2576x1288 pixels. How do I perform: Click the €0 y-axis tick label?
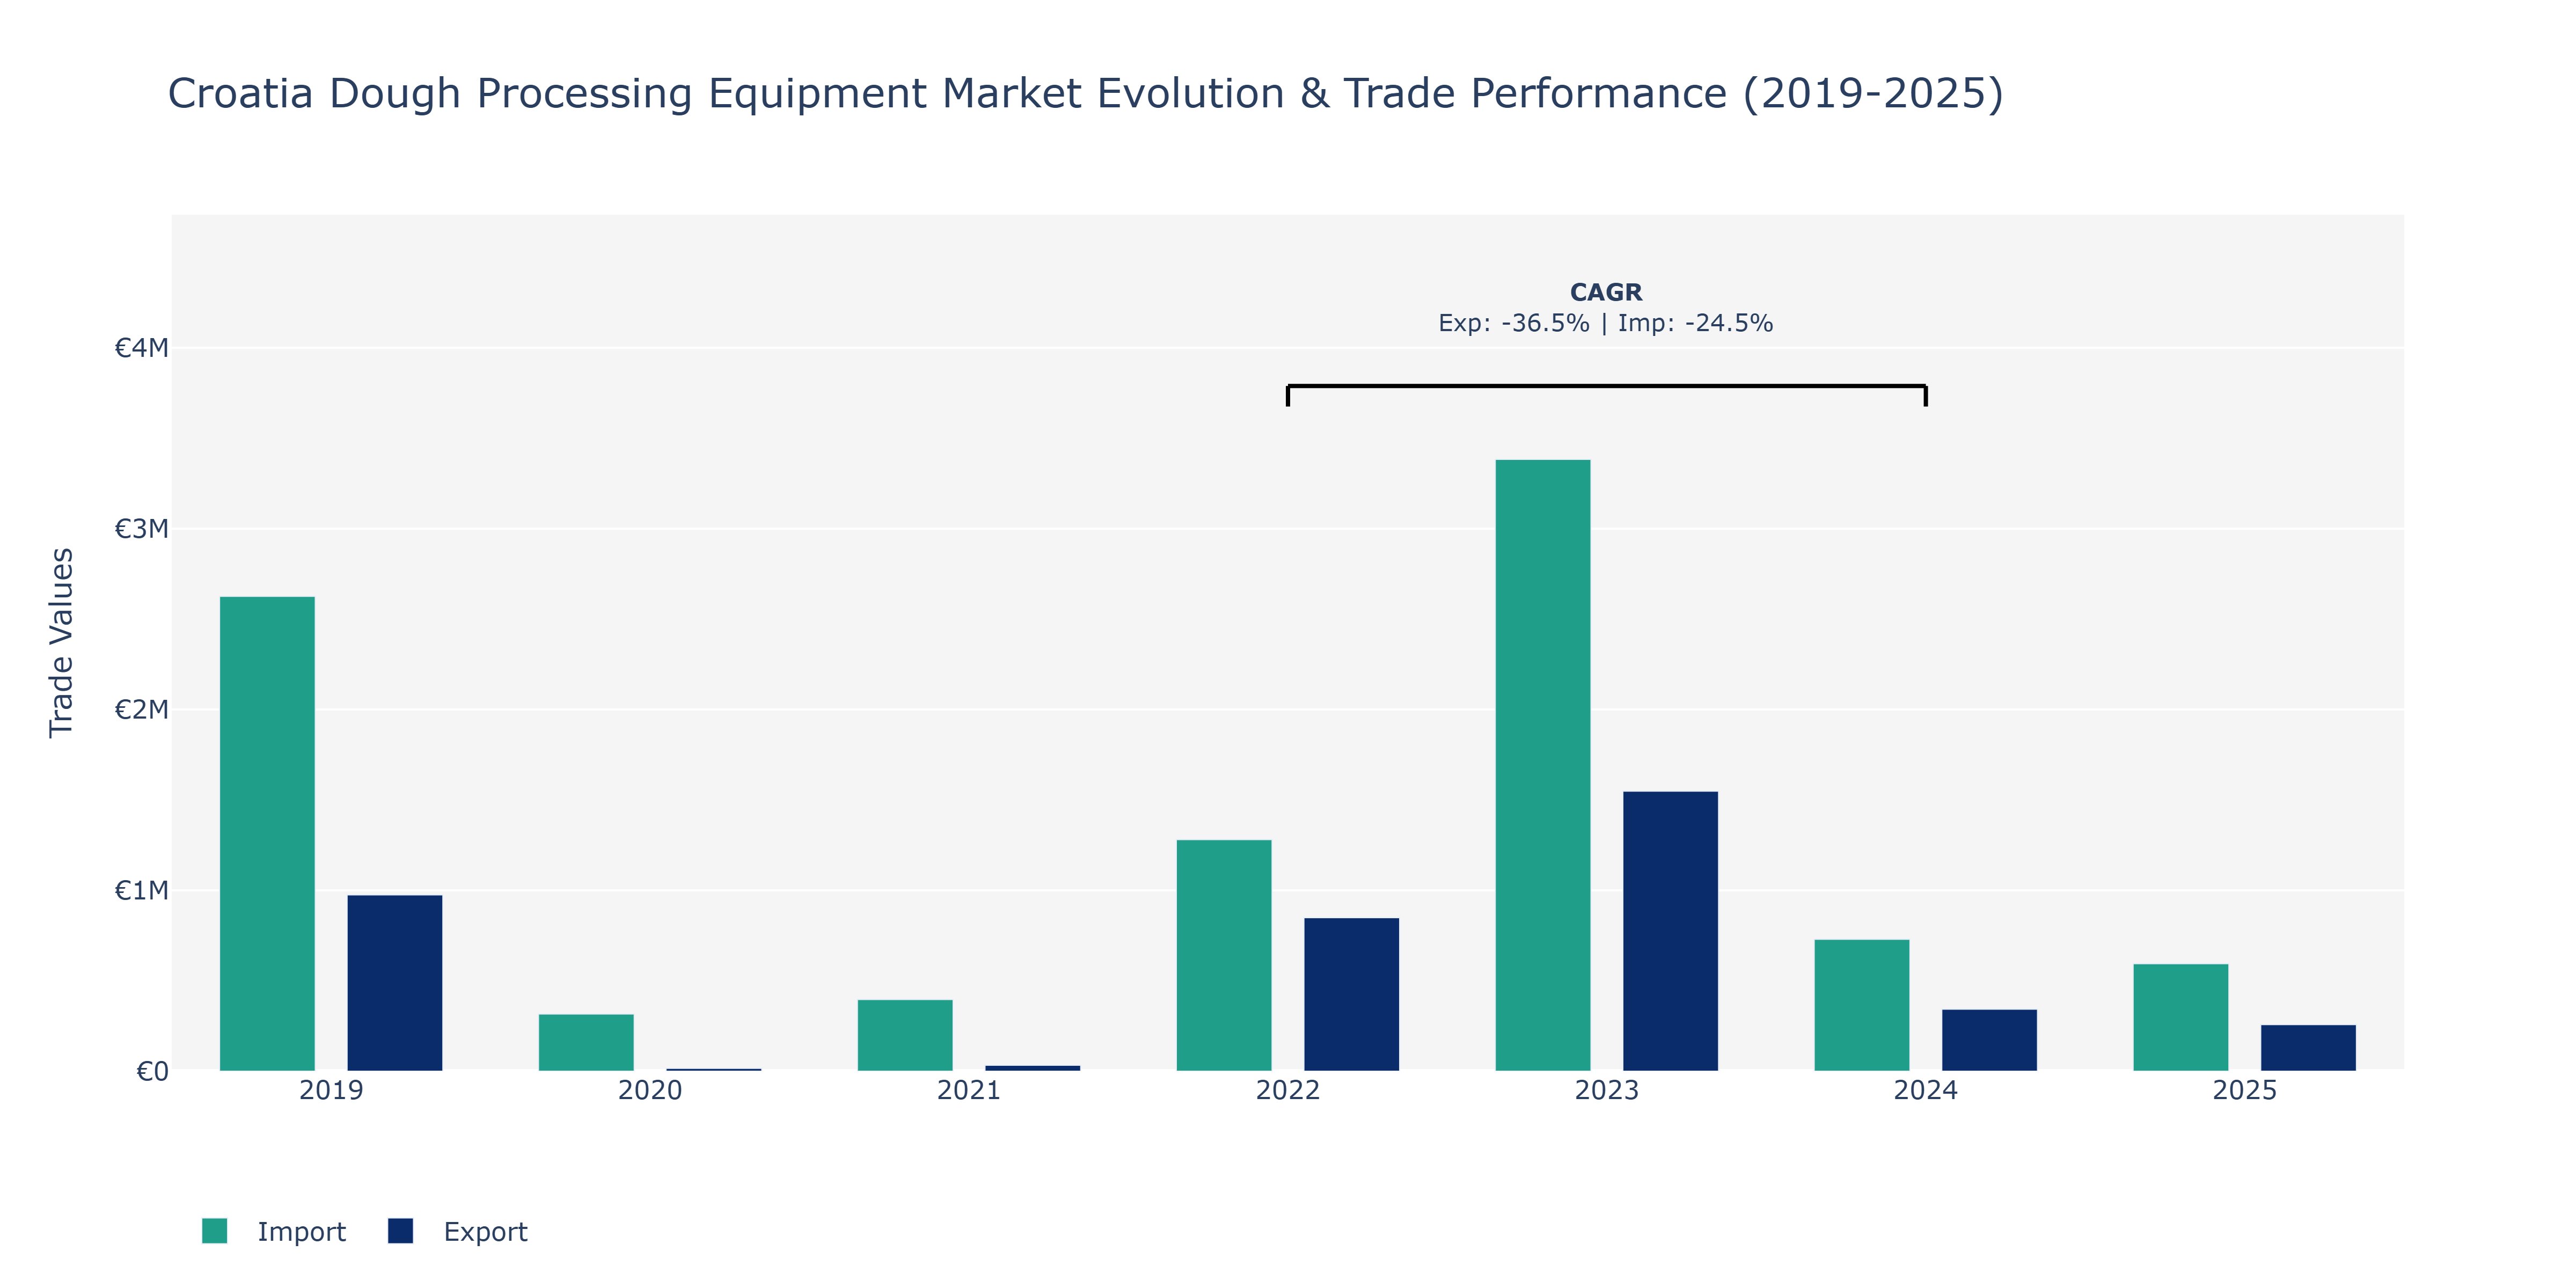coord(152,1071)
